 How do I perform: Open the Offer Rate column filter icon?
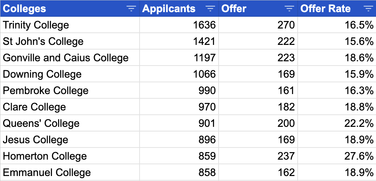pyautogui.click(x=368, y=9)
